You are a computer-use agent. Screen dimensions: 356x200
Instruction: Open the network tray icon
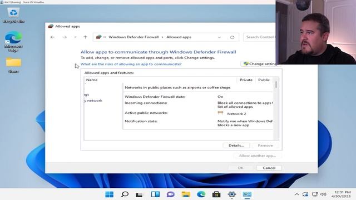click(315, 194)
